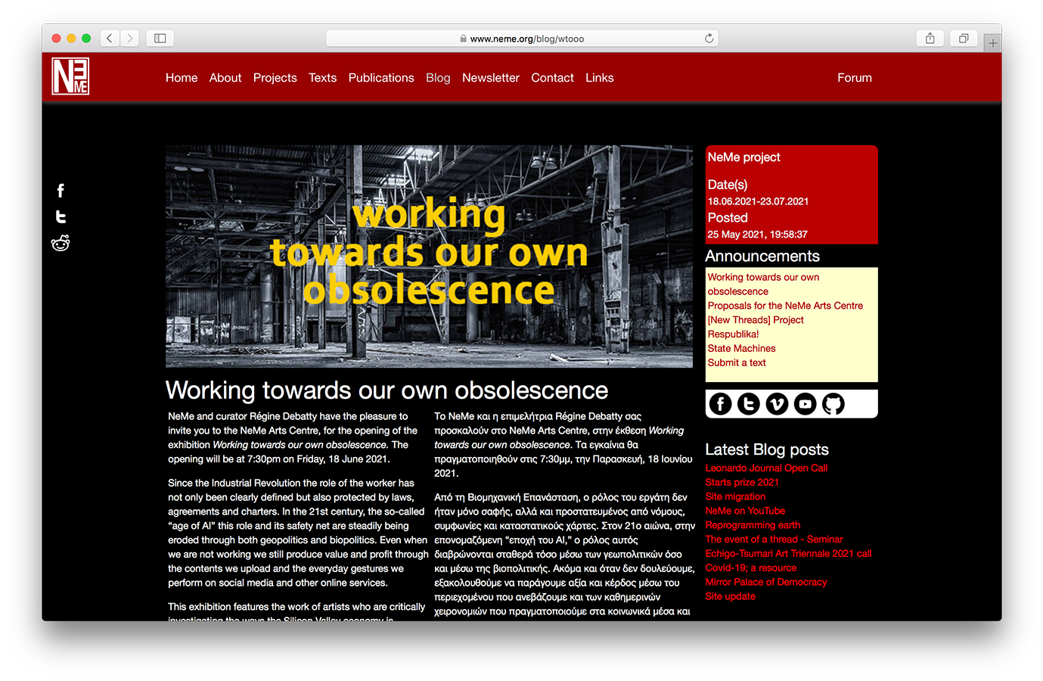Open 'Echigo-Tsumari Art Triennale 2021 call'
Screen dimensions: 1043x681
(788, 553)
